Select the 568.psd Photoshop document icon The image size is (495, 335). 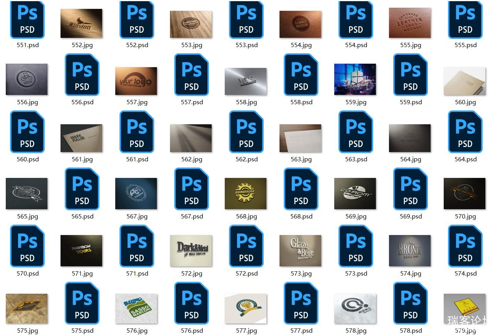coord(301,189)
